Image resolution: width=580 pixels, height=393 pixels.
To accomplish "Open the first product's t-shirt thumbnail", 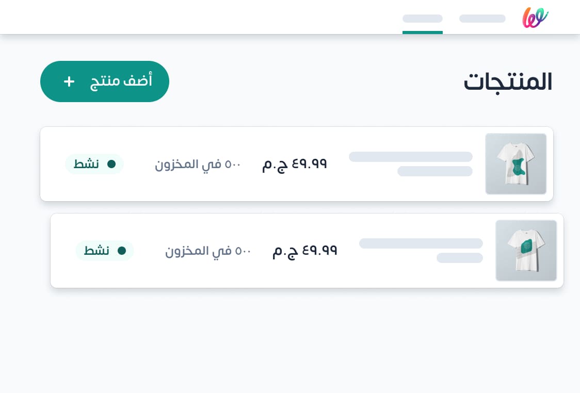I will [x=515, y=164].
